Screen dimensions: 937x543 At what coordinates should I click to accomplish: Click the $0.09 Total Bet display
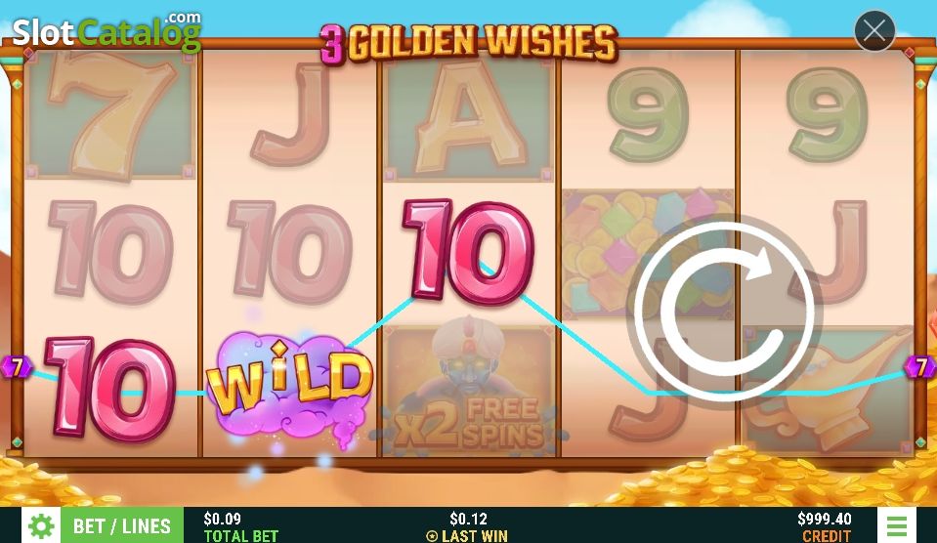click(x=240, y=526)
